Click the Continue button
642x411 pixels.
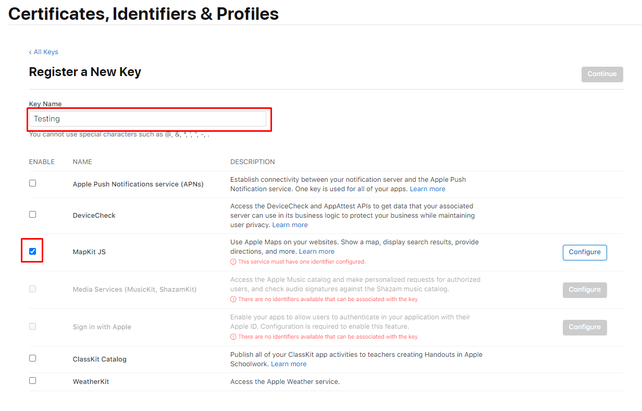coord(602,74)
